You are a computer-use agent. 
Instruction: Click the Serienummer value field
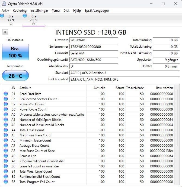[93, 47]
